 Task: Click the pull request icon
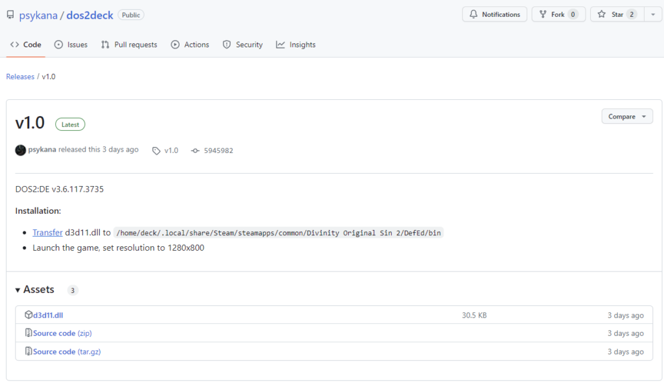point(106,45)
